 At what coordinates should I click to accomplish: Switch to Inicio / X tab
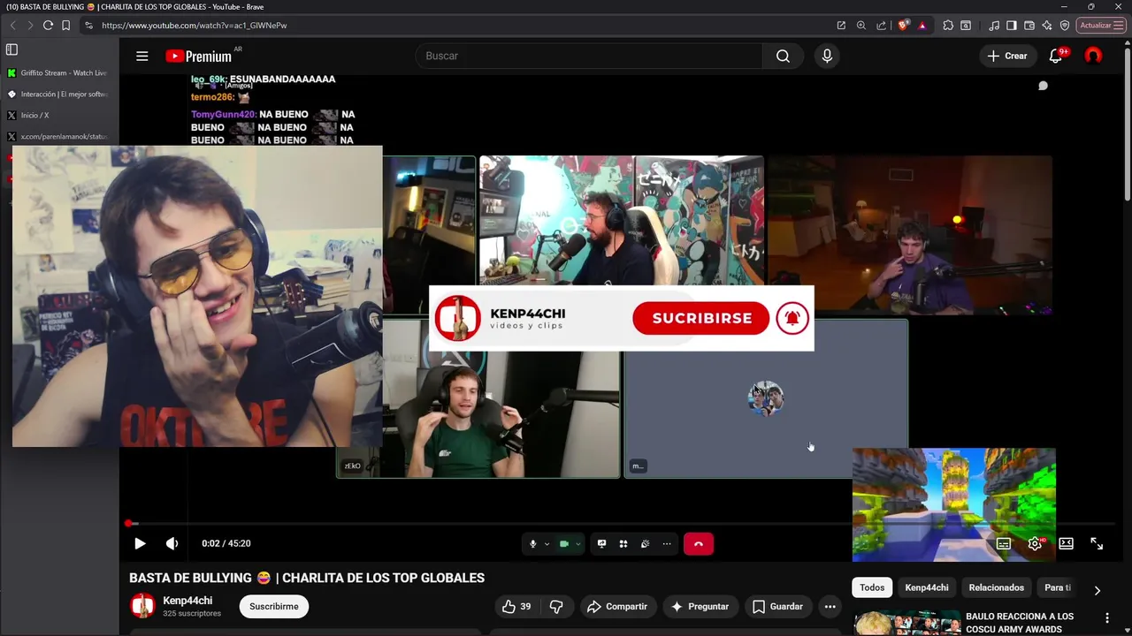click(x=57, y=115)
